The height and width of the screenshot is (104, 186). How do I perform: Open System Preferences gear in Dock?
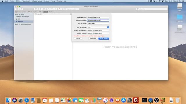[130, 100]
